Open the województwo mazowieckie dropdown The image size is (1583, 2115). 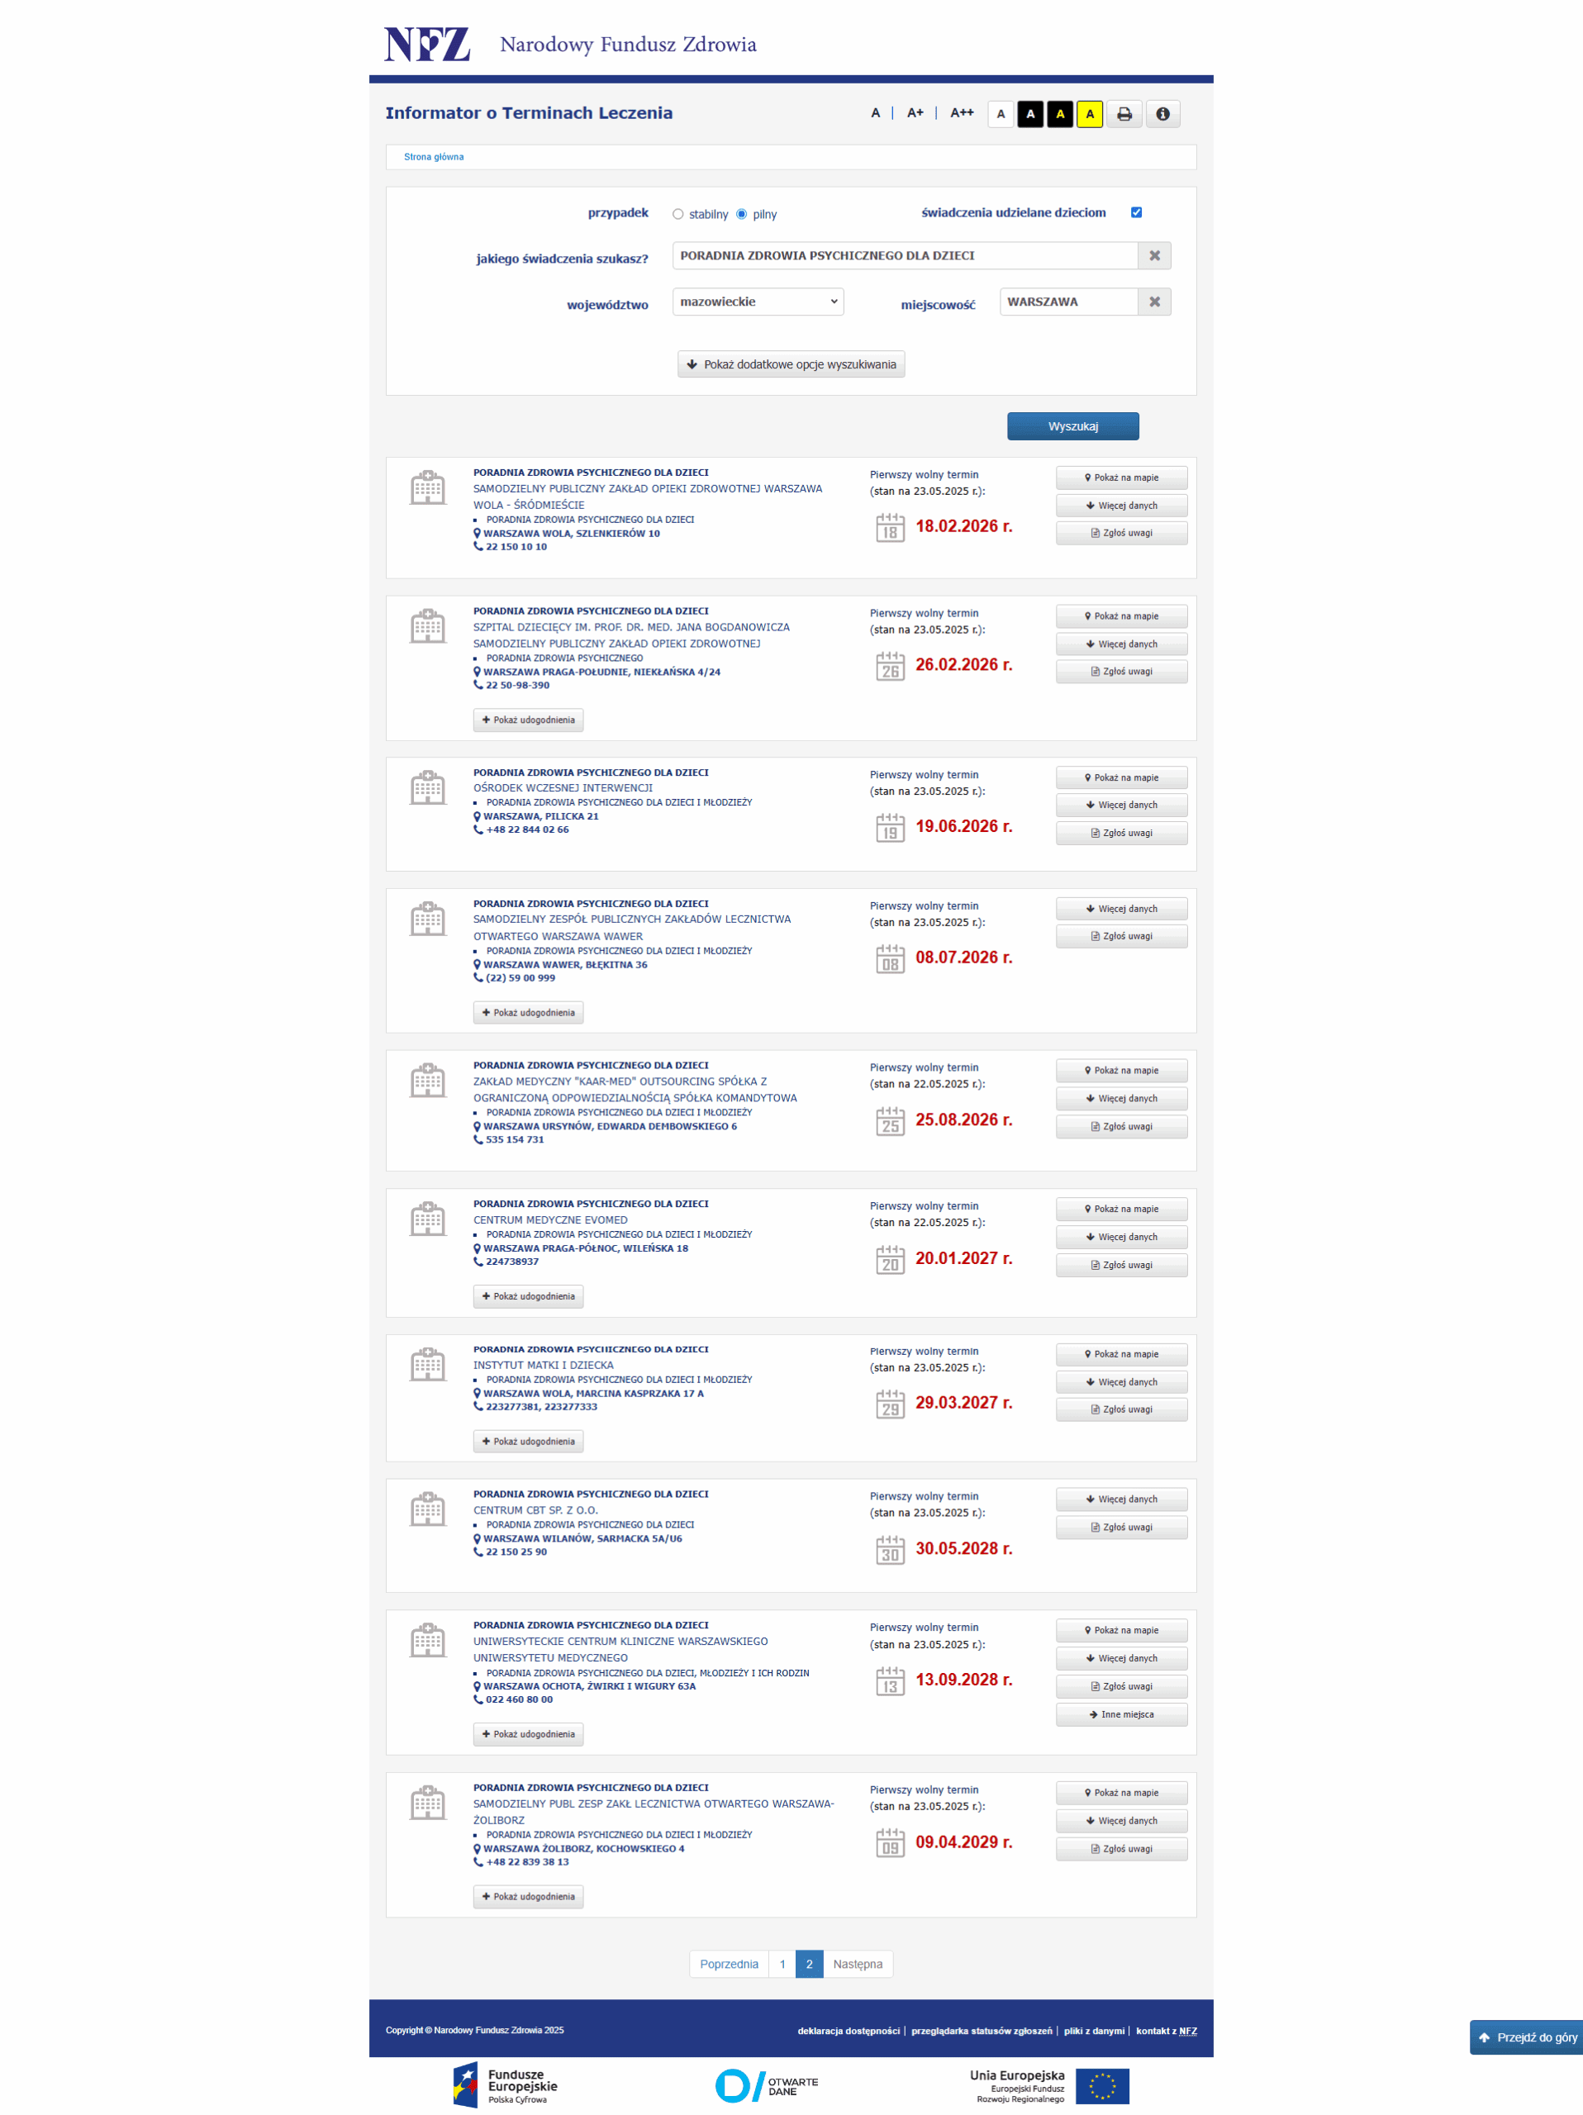758,302
